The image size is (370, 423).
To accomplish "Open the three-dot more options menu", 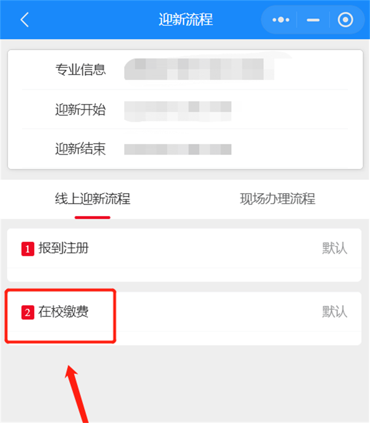I will click(x=281, y=20).
